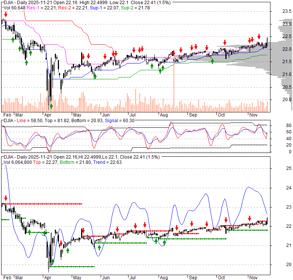Screen dimensions: 293x280
Task: Select 'Feb' on the top chart time axis
Action: coord(7,115)
